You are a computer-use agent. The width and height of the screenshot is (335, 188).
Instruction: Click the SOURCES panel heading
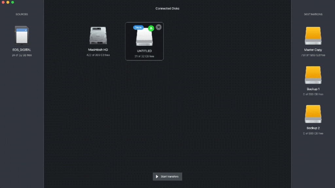[22, 14]
